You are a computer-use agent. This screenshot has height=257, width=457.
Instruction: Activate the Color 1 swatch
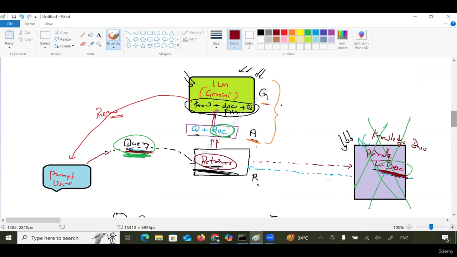click(x=235, y=40)
